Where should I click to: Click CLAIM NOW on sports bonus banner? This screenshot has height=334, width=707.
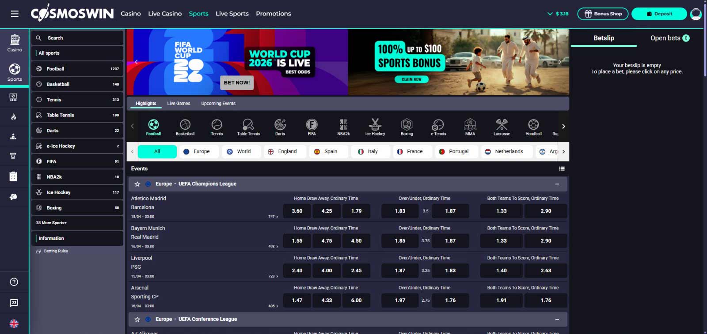pyautogui.click(x=411, y=79)
